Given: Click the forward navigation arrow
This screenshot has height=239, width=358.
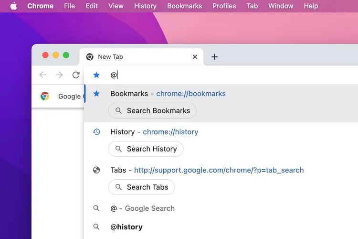Looking at the screenshot, I should click(x=59, y=75).
